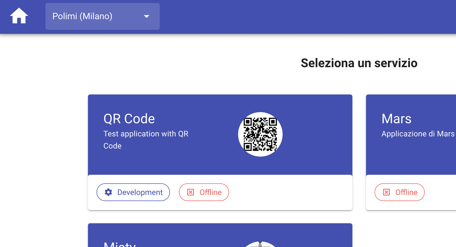Click the 'Applicazione di Mars' description
The height and width of the screenshot is (247, 456).
point(418,134)
